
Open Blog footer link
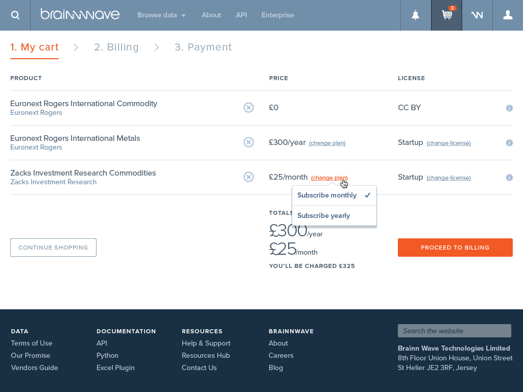tap(276, 368)
